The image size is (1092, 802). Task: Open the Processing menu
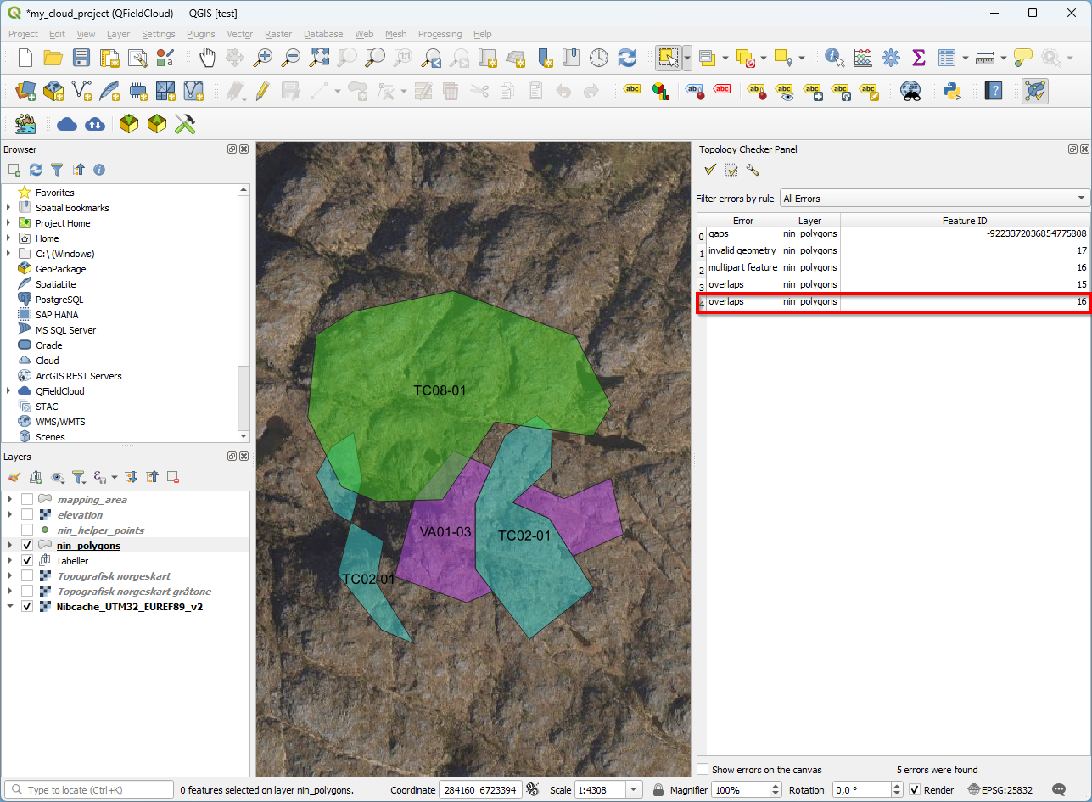[440, 34]
